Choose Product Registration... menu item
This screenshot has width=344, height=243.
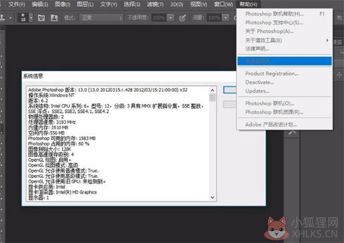click(x=285, y=73)
